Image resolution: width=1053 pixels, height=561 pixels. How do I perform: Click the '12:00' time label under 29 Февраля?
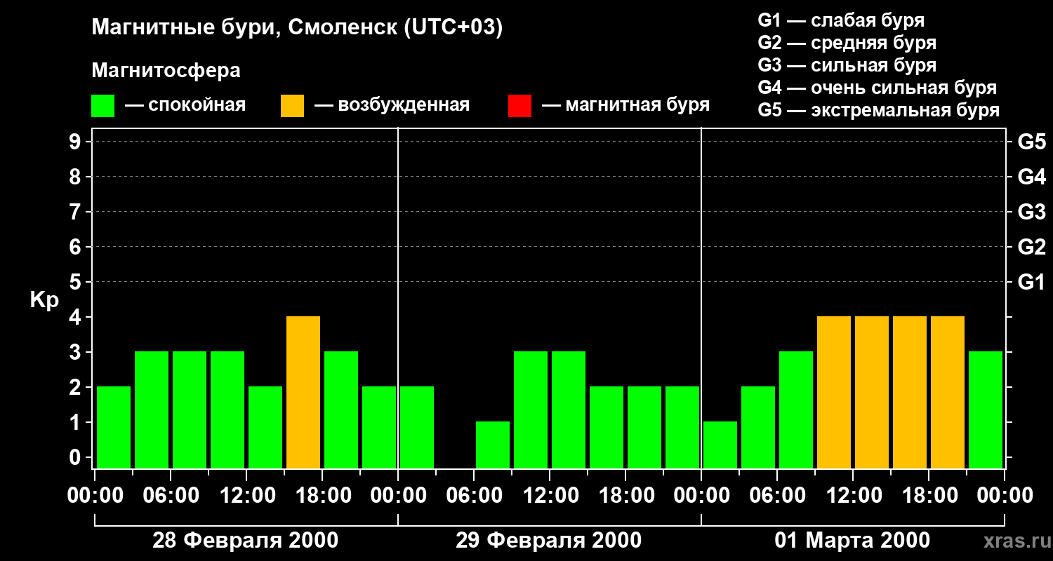[550, 496]
